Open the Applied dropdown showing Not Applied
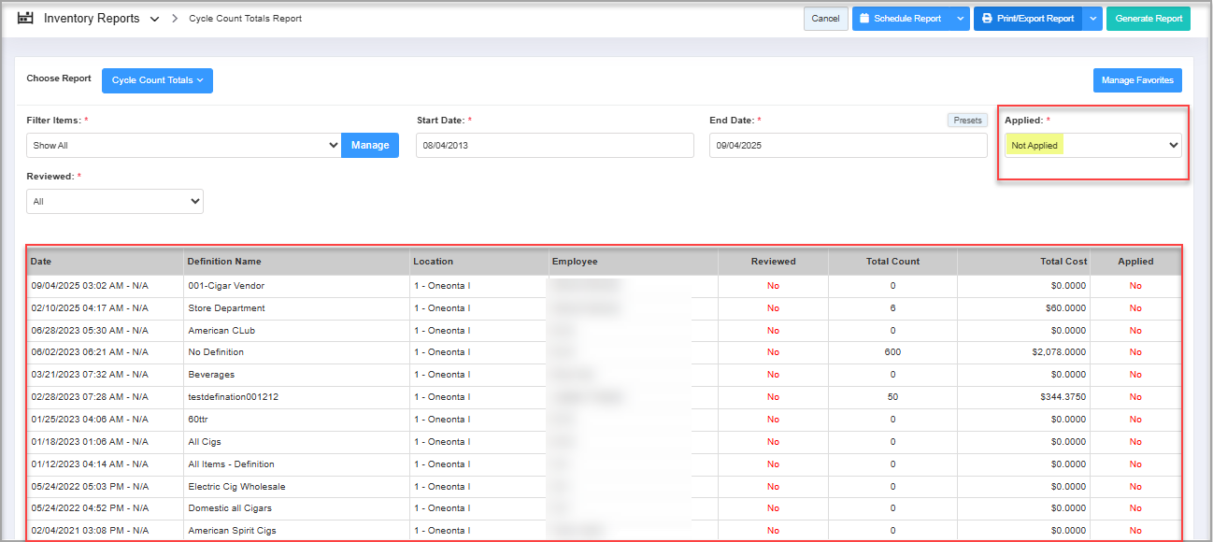 1092,146
